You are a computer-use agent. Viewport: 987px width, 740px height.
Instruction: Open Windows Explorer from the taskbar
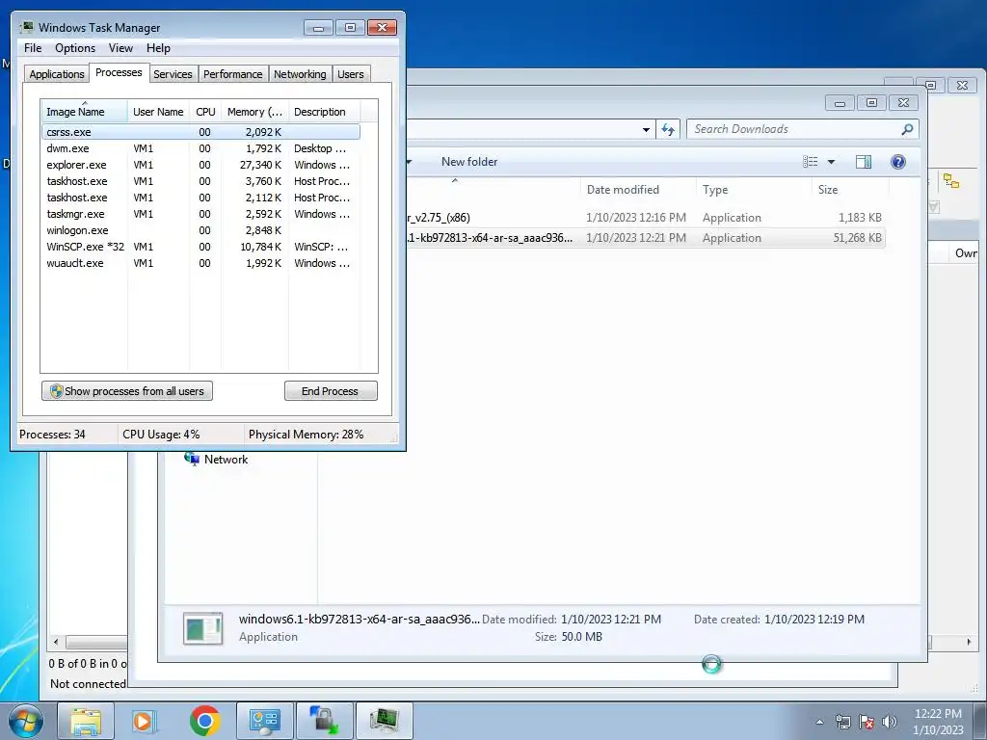click(86, 721)
